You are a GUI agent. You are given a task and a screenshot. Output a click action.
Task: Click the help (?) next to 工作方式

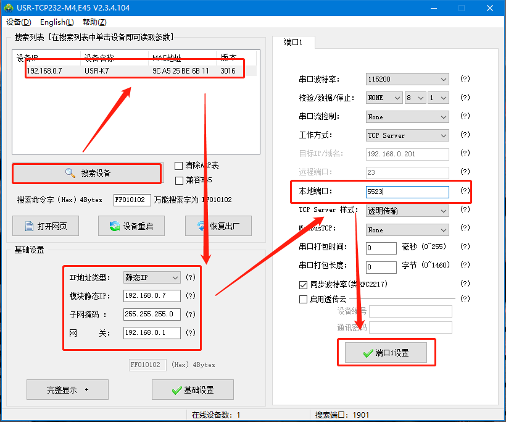point(465,135)
